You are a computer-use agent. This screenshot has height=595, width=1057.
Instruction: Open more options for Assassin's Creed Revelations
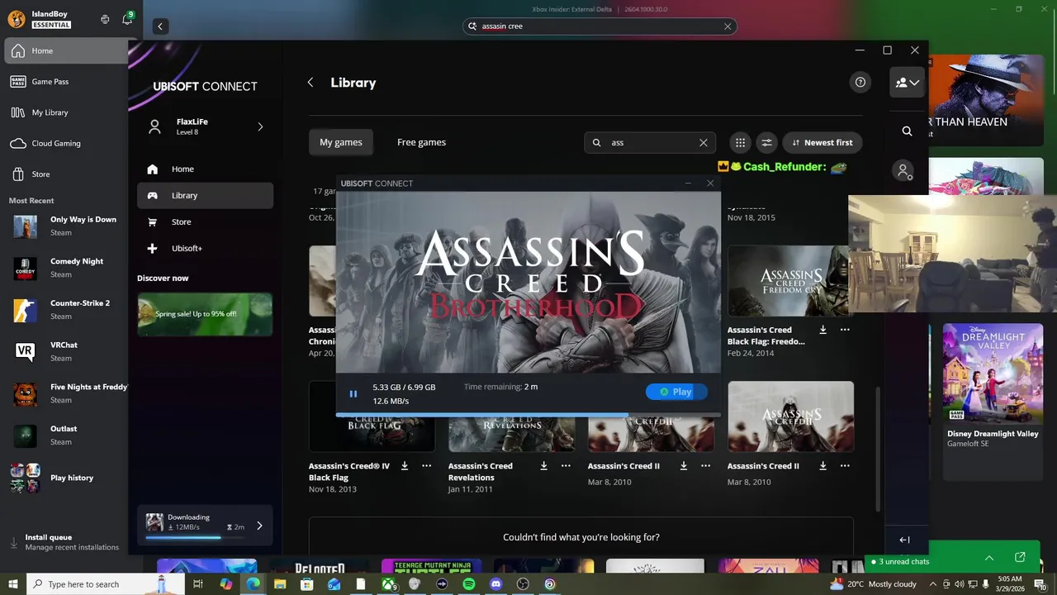pos(566,465)
